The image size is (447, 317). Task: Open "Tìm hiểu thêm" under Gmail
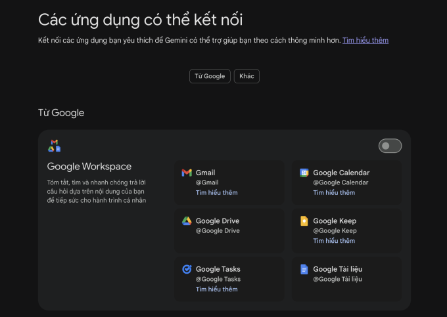[x=216, y=192]
